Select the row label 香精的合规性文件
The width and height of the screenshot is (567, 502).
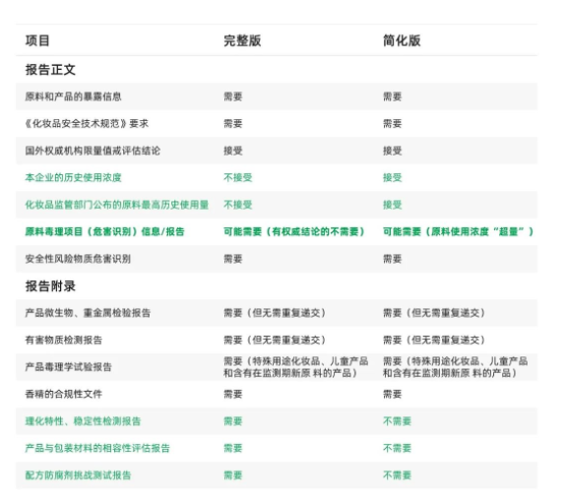click(64, 394)
